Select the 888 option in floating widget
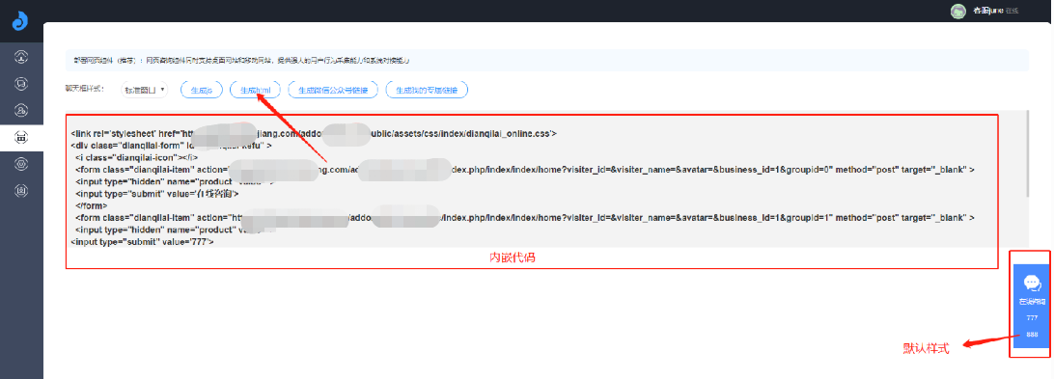1054x379 pixels. [1032, 335]
